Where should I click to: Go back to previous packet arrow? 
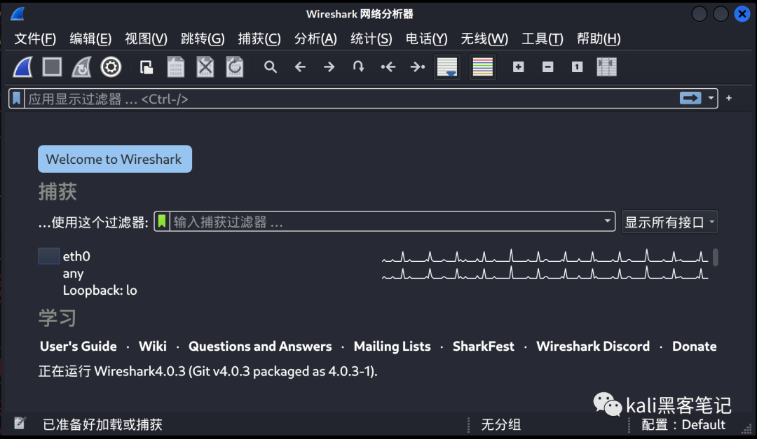pos(300,67)
